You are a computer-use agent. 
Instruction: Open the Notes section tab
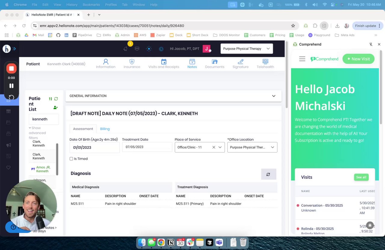click(192, 63)
